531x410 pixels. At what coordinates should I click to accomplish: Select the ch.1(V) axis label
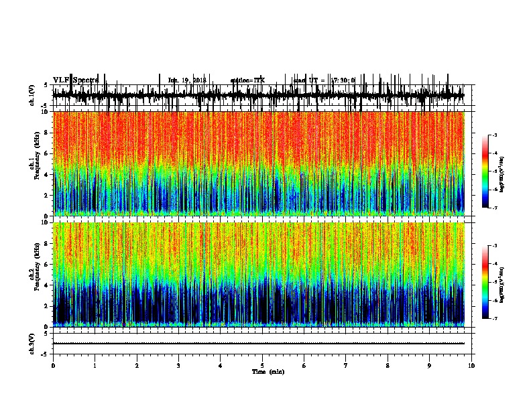coord(32,95)
